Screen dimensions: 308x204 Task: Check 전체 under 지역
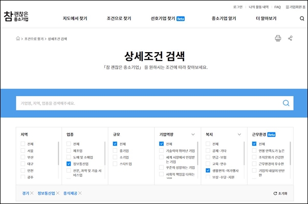tap(23, 144)
